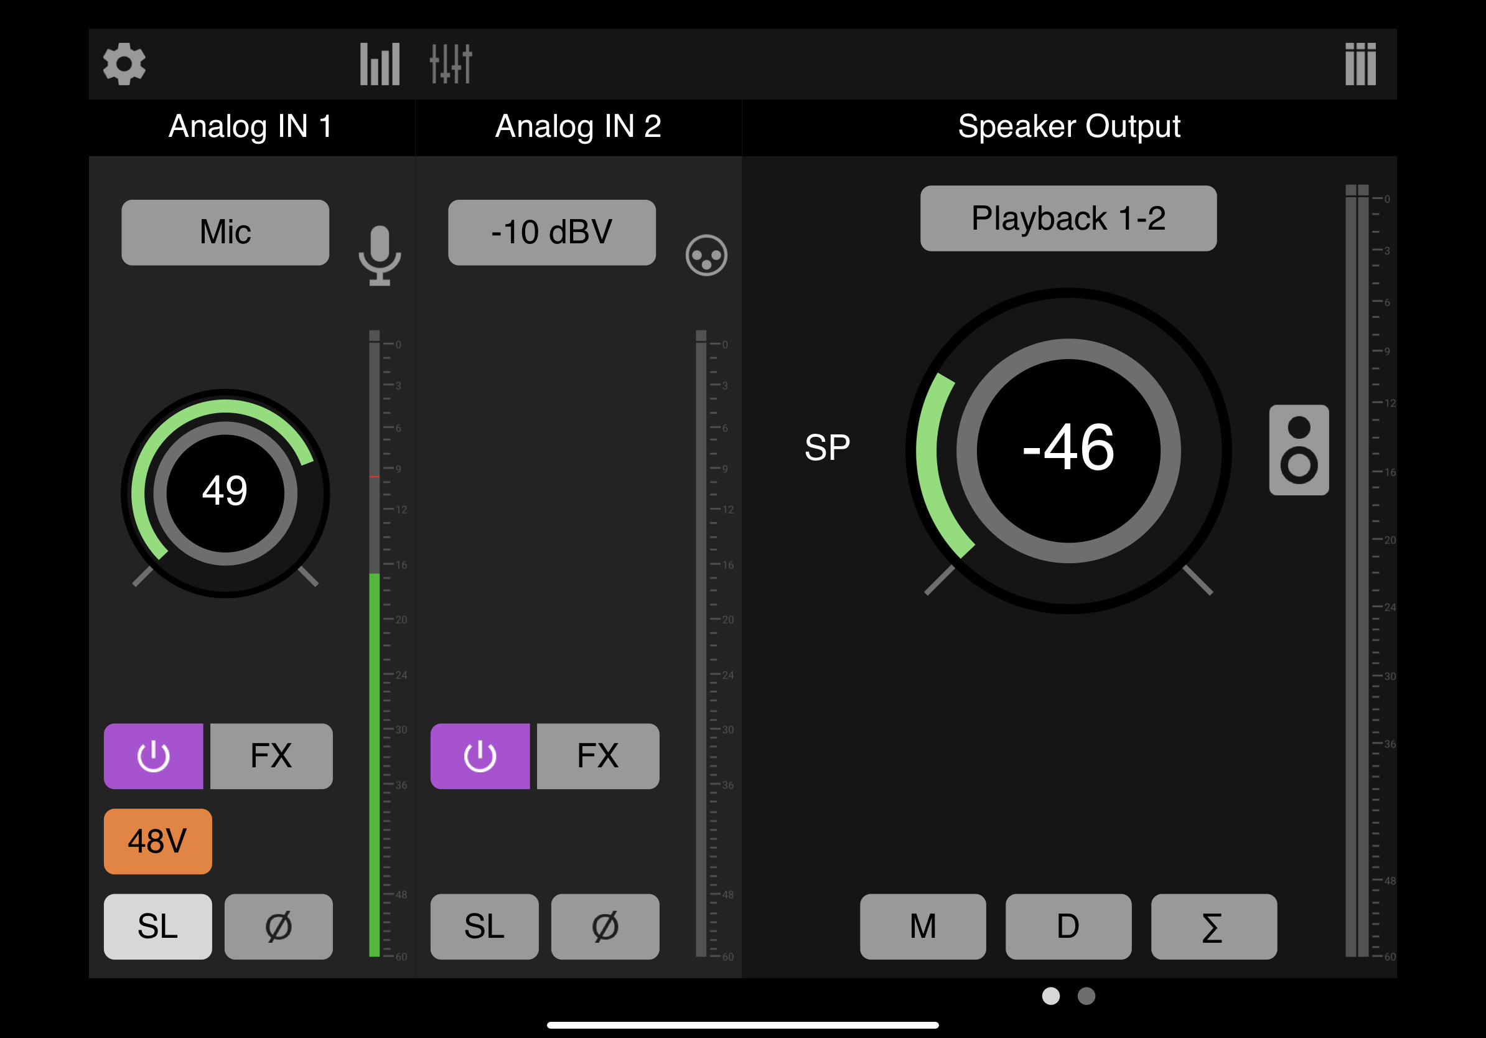Toggle the Analog IN 2 FX power button
Screen dimensions: 1486x1038
[x=480, y=756]
